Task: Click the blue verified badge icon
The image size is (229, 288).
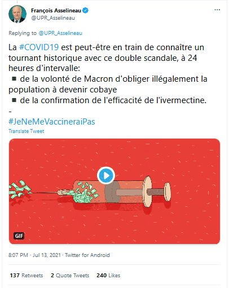Action: (x=86, y=10)
